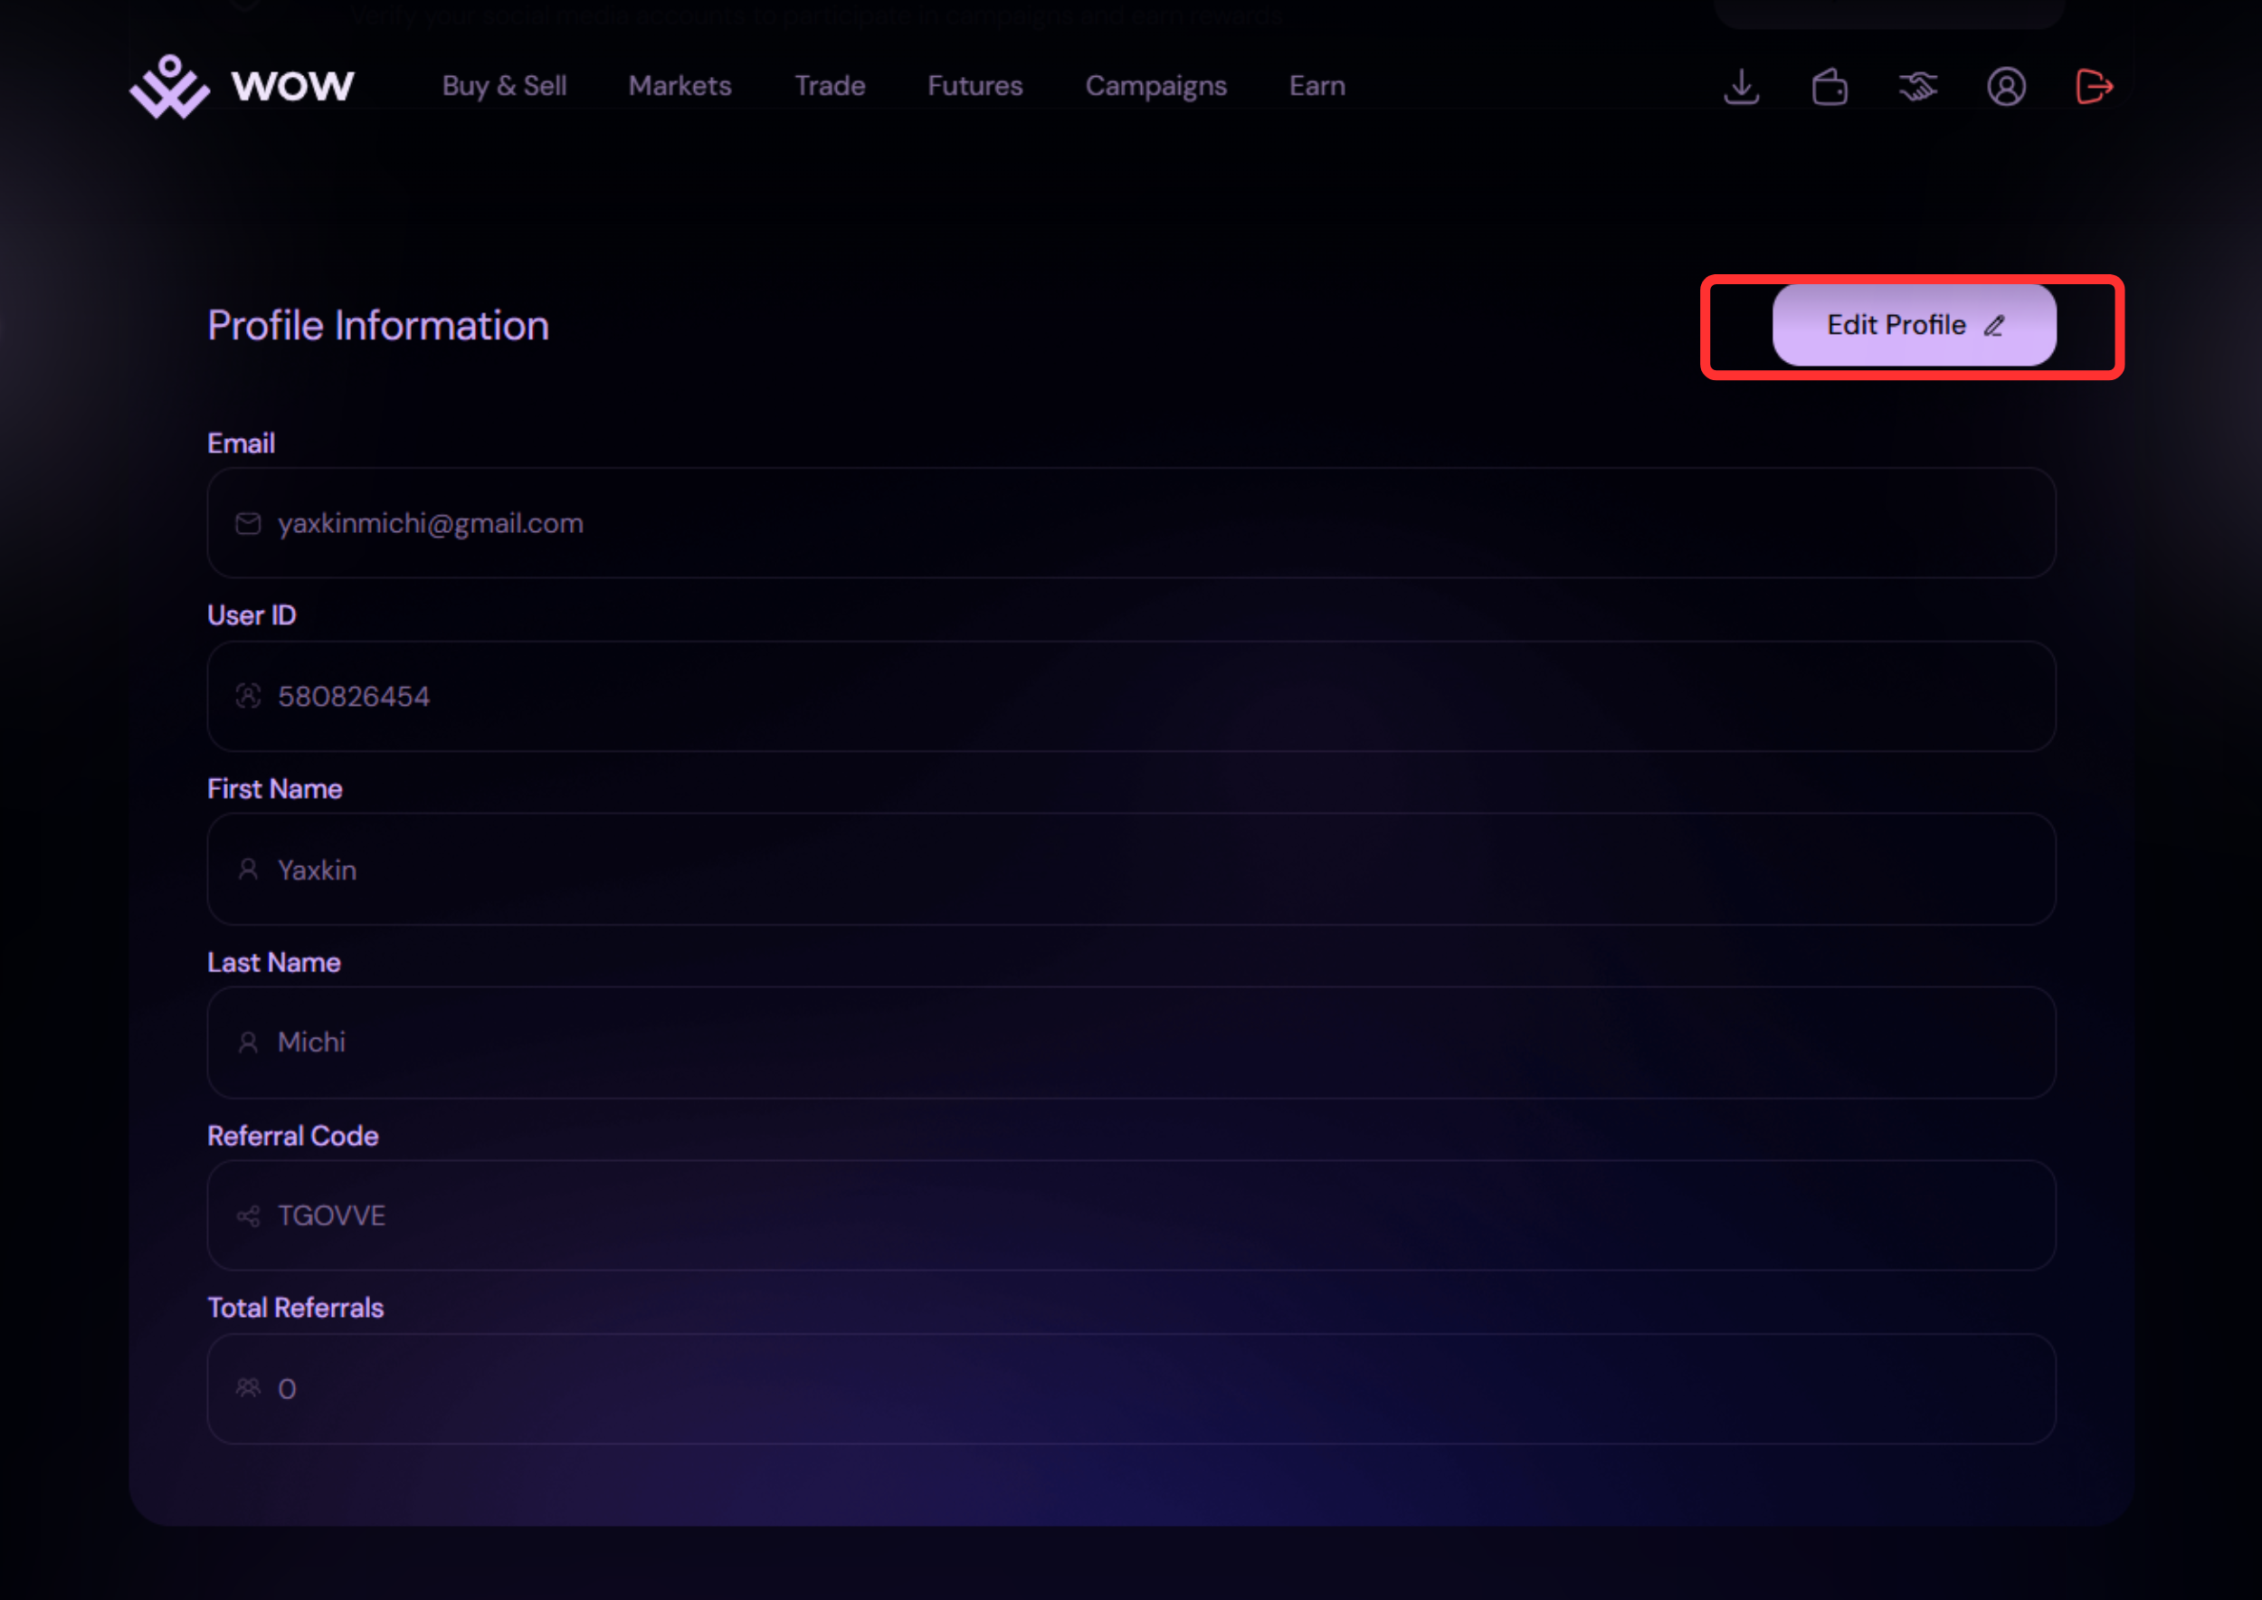This screenshot has height=1600, width=2262.
Task: Click the First Name field
Action: click(1131, 869)
